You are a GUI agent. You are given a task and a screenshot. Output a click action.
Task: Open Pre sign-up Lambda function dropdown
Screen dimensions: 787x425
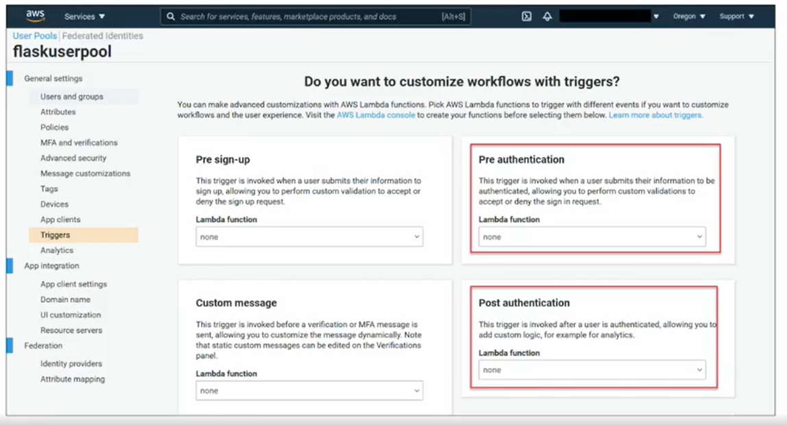pyautogui.click(x=309, y=237)
